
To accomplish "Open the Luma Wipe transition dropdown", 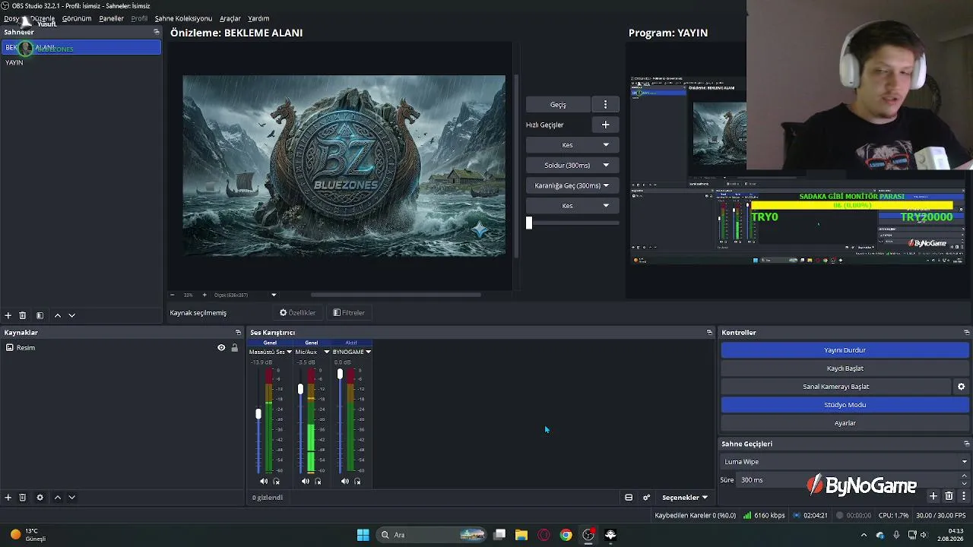I will tap(845, 462).
